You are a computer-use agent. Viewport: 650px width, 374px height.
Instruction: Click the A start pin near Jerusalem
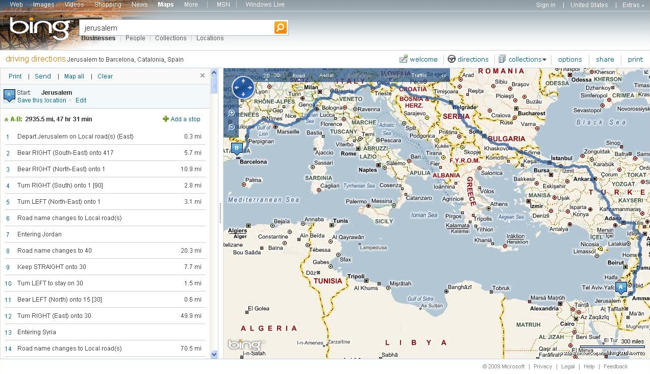click(621, 287)
